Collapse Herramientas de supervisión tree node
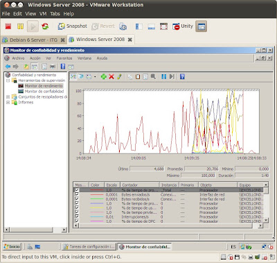The image size is (277, 263). tap(8, 80)
